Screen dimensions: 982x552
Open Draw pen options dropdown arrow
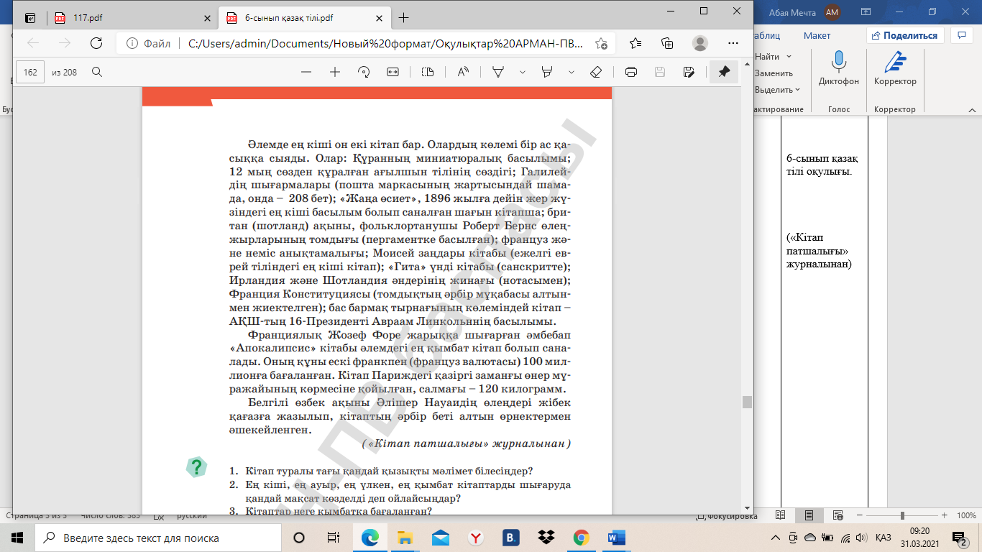(x=523, y=72)
